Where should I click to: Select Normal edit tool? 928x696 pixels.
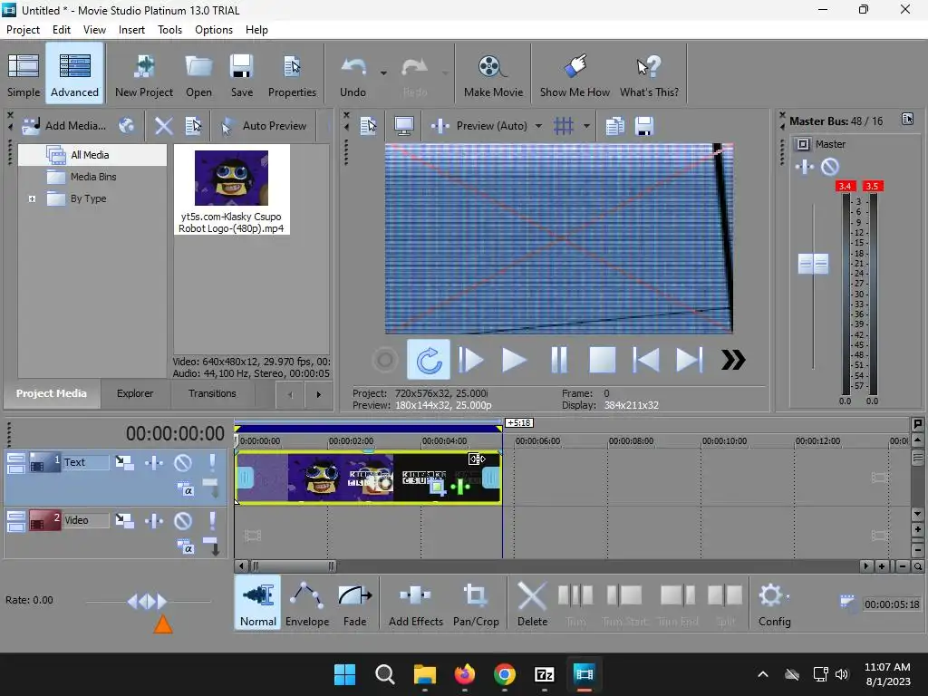pyautogui.click(x=258, y=603)
